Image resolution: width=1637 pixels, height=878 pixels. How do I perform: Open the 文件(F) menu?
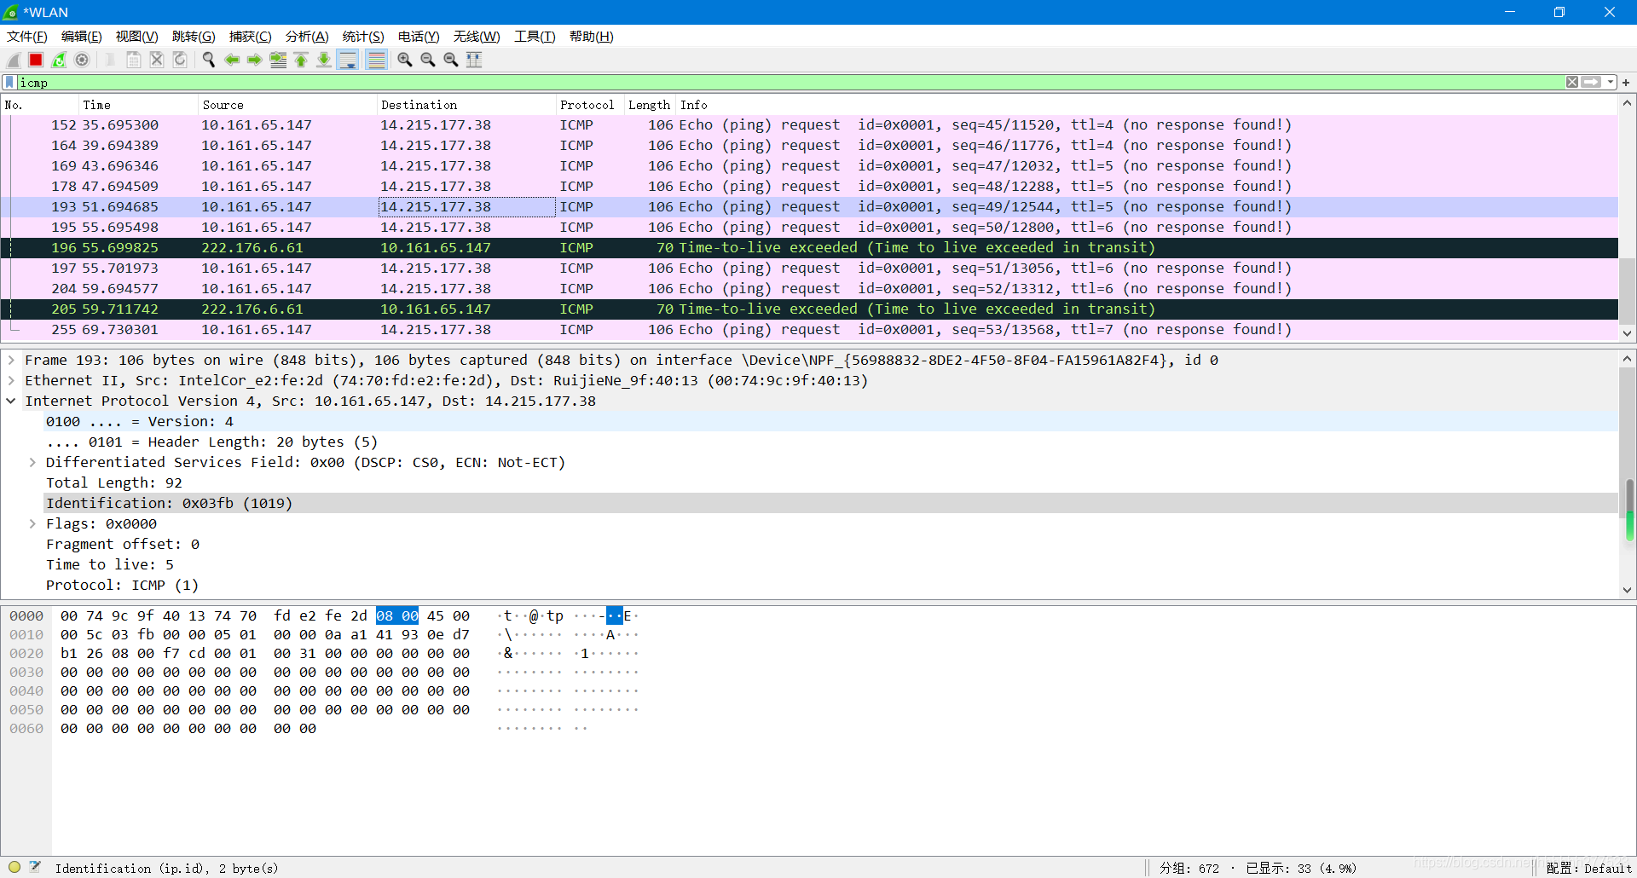(27, 37)
